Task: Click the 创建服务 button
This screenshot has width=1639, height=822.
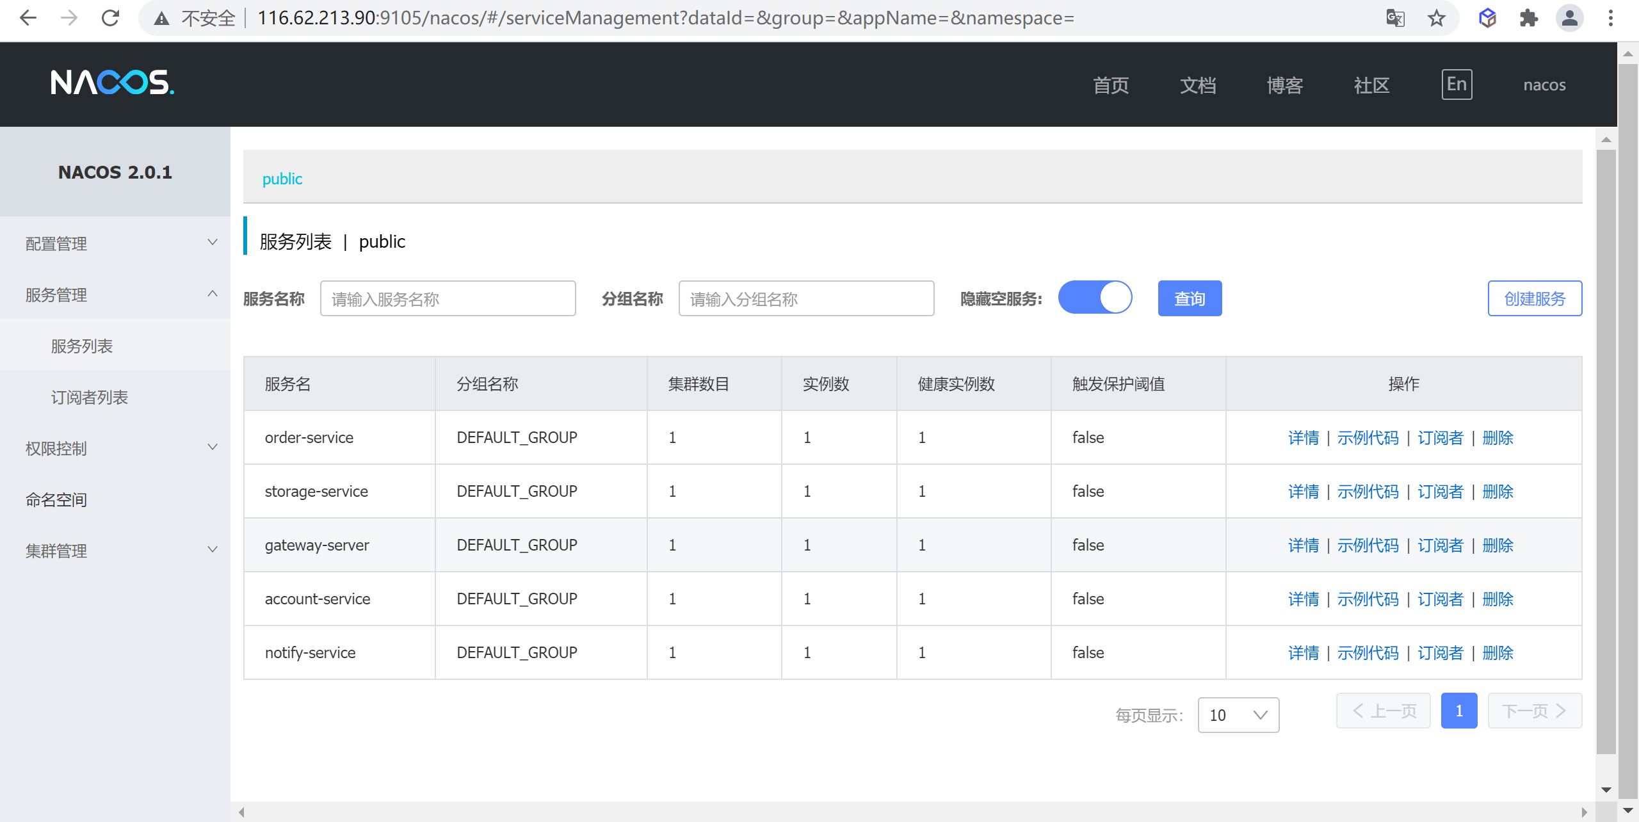Action: 1535,298
